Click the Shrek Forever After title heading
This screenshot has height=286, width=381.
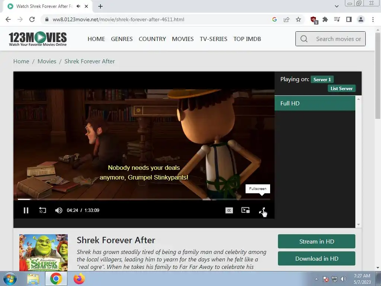click(x=116, y=240)
